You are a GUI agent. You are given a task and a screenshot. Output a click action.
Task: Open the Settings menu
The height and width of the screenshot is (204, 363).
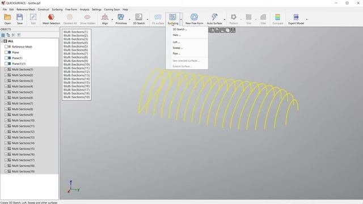coord(96,10)
